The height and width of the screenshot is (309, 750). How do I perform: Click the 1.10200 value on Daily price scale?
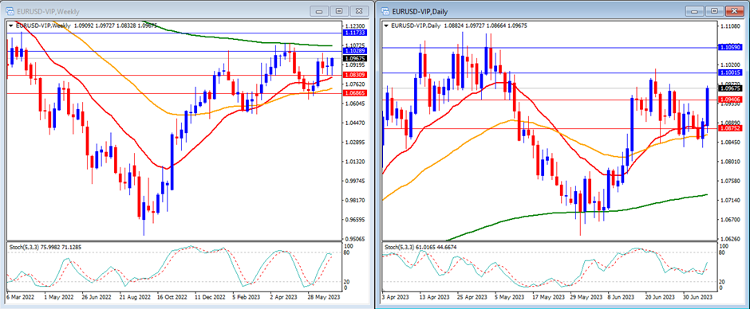click(730, 65)
